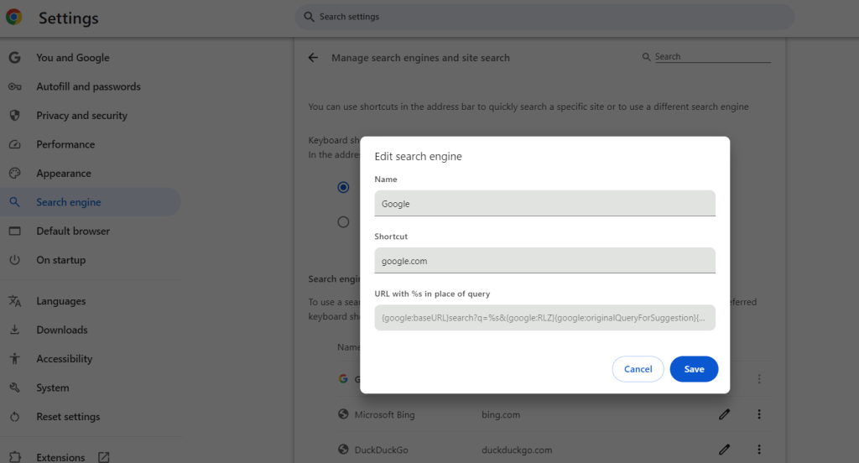Open Extensions page link
This screenshot has width=859, height=463.
(x=60, y=457)
